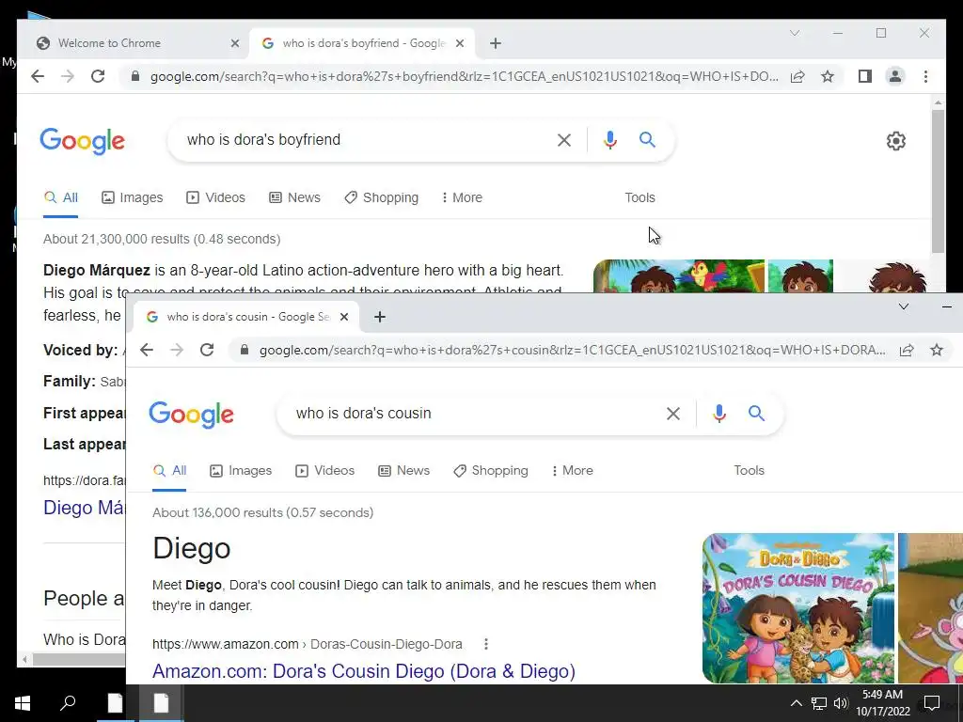Open profile avatar in back Chrome window
The image size is (963, 722).
point(895,76)
